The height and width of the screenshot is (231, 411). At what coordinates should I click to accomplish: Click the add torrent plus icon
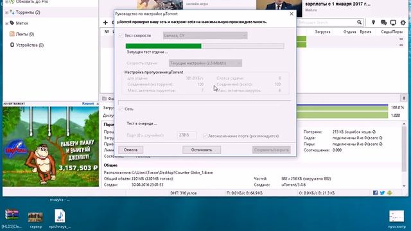pos(105,22)
